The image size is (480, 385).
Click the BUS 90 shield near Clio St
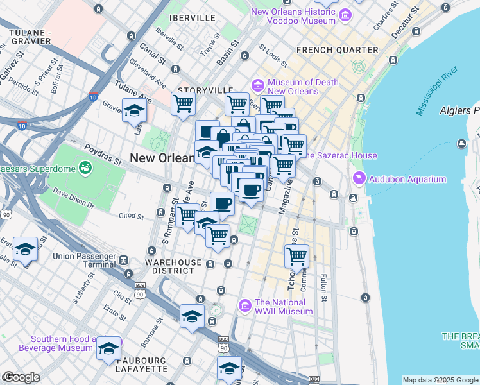click(x=140, y=291)
